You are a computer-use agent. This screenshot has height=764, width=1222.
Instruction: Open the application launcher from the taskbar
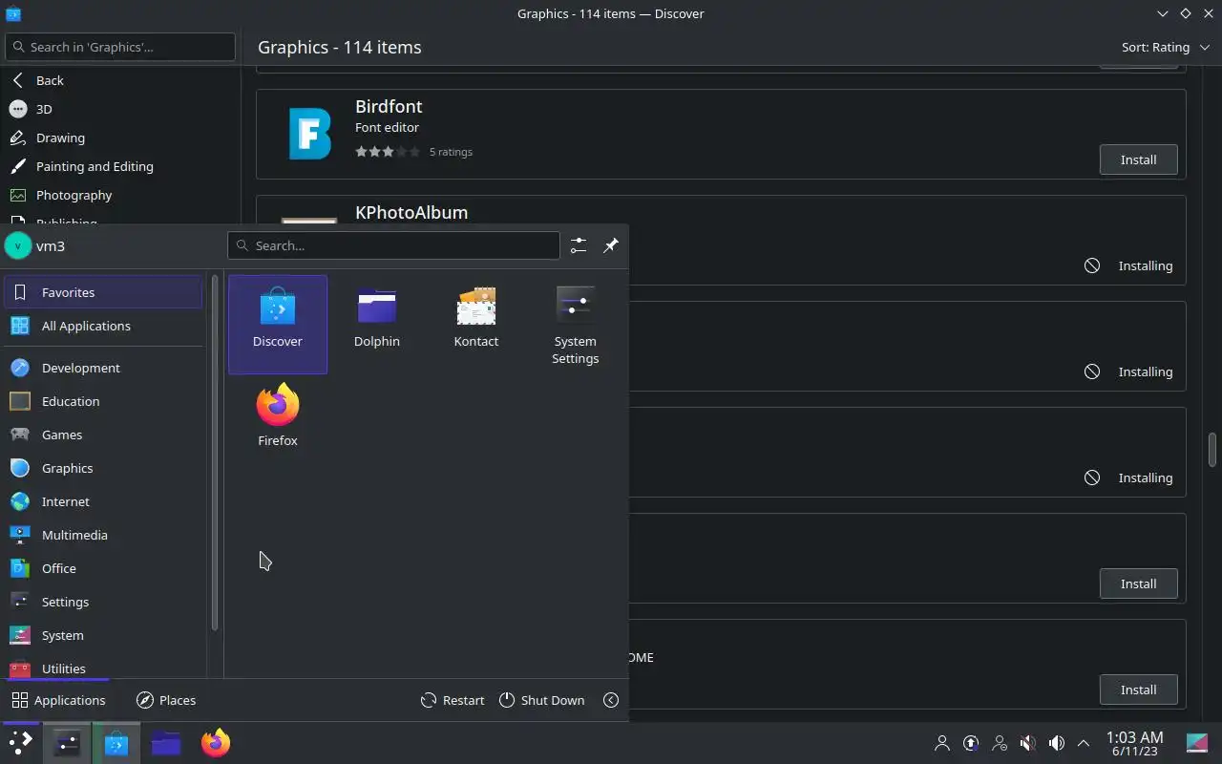[20, 742]
